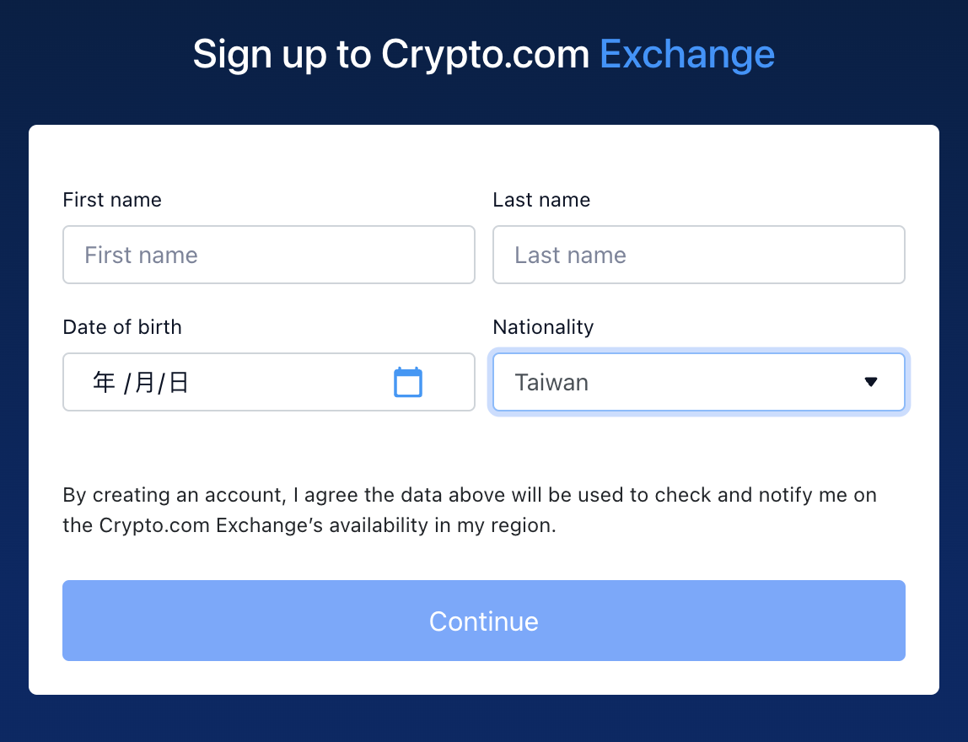Click the Exchange link in the header
968x742 pixels.
click(x=687, y=53)
